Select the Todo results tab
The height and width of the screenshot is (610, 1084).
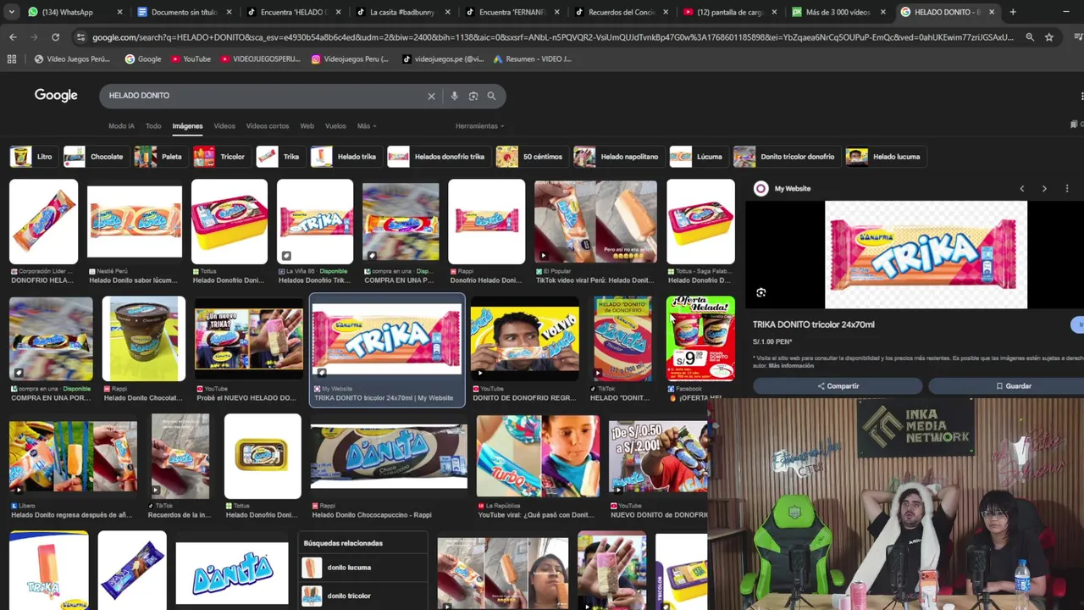(x=153, y=126)
